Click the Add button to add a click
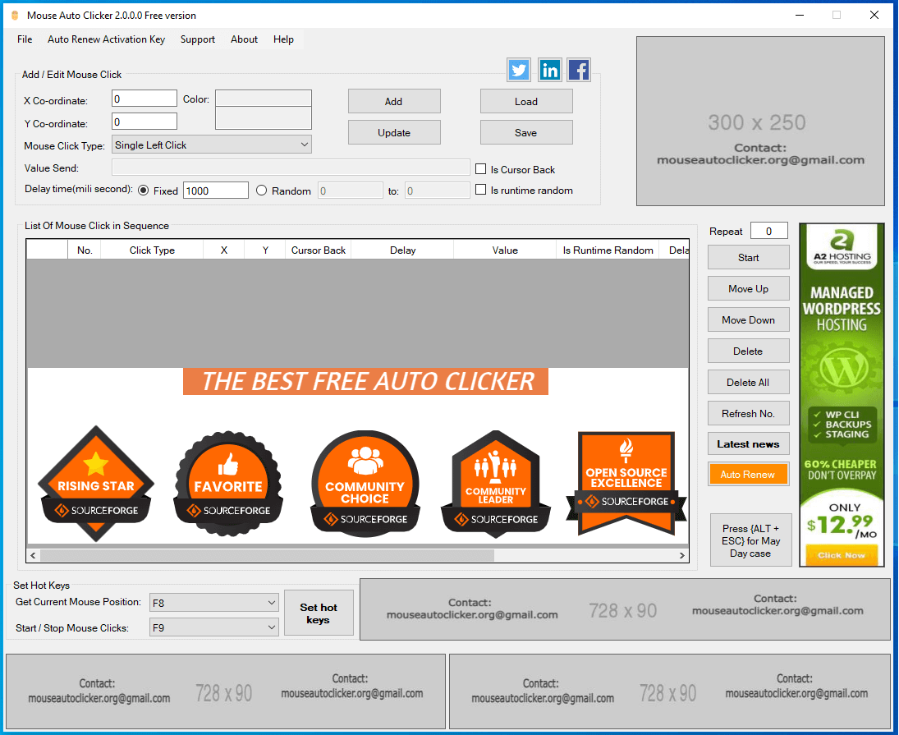The image size is (899, 735). [x=394, y=100]
